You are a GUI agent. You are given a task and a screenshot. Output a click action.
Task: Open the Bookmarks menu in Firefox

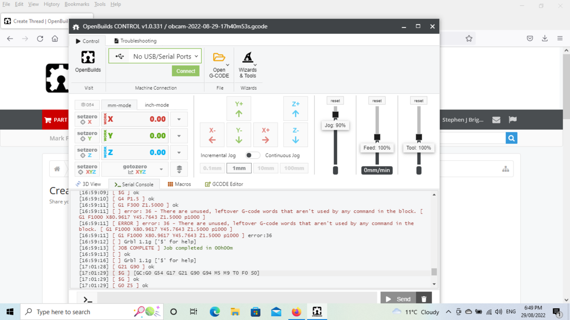[77, 4]
